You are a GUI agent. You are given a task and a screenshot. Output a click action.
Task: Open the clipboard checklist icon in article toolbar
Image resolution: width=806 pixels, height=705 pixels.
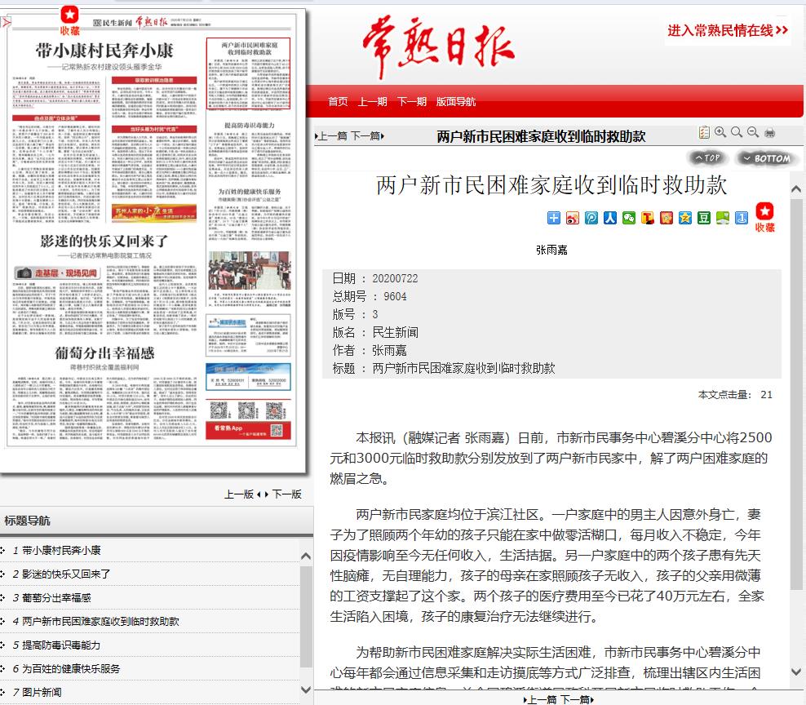704,133
